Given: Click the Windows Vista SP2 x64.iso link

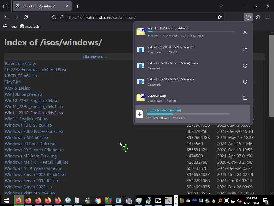Looking at the screenshot, I should 30,193.
